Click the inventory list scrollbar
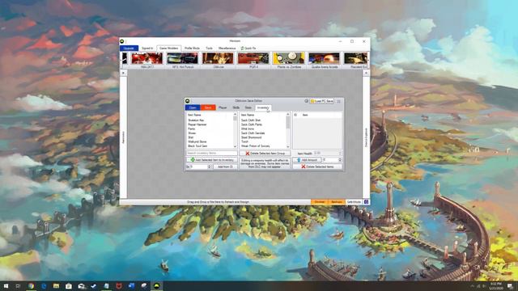Viewport: 518px width, 291px height. pos(288,130)
